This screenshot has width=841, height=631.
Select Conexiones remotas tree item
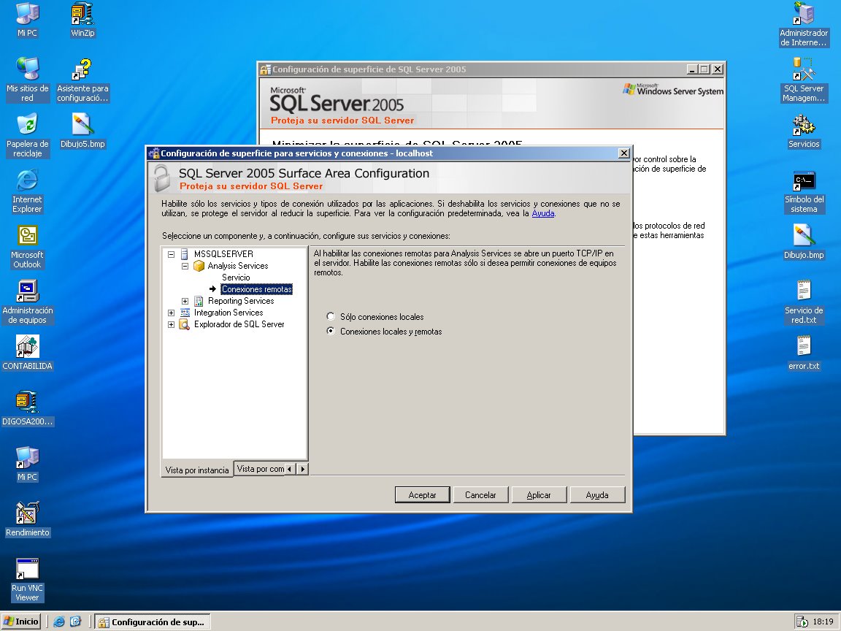point(256,289)
